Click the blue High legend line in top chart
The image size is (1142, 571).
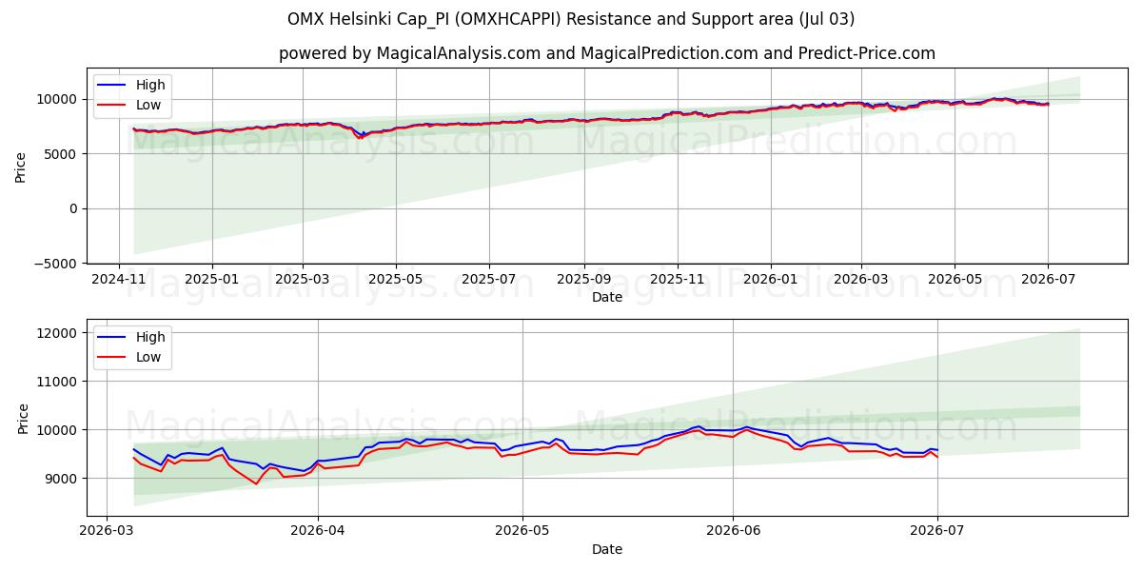tap(112, 86)
